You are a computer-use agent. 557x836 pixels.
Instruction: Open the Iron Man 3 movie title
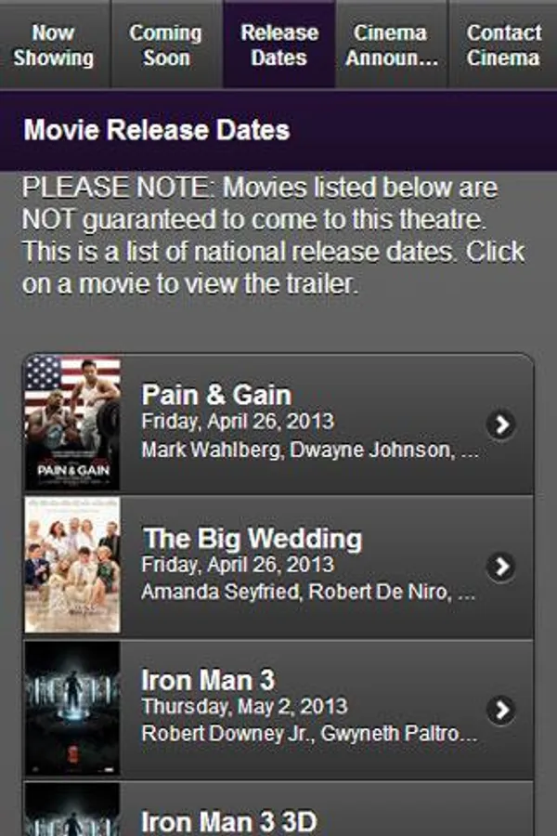(x=208, y=680)
